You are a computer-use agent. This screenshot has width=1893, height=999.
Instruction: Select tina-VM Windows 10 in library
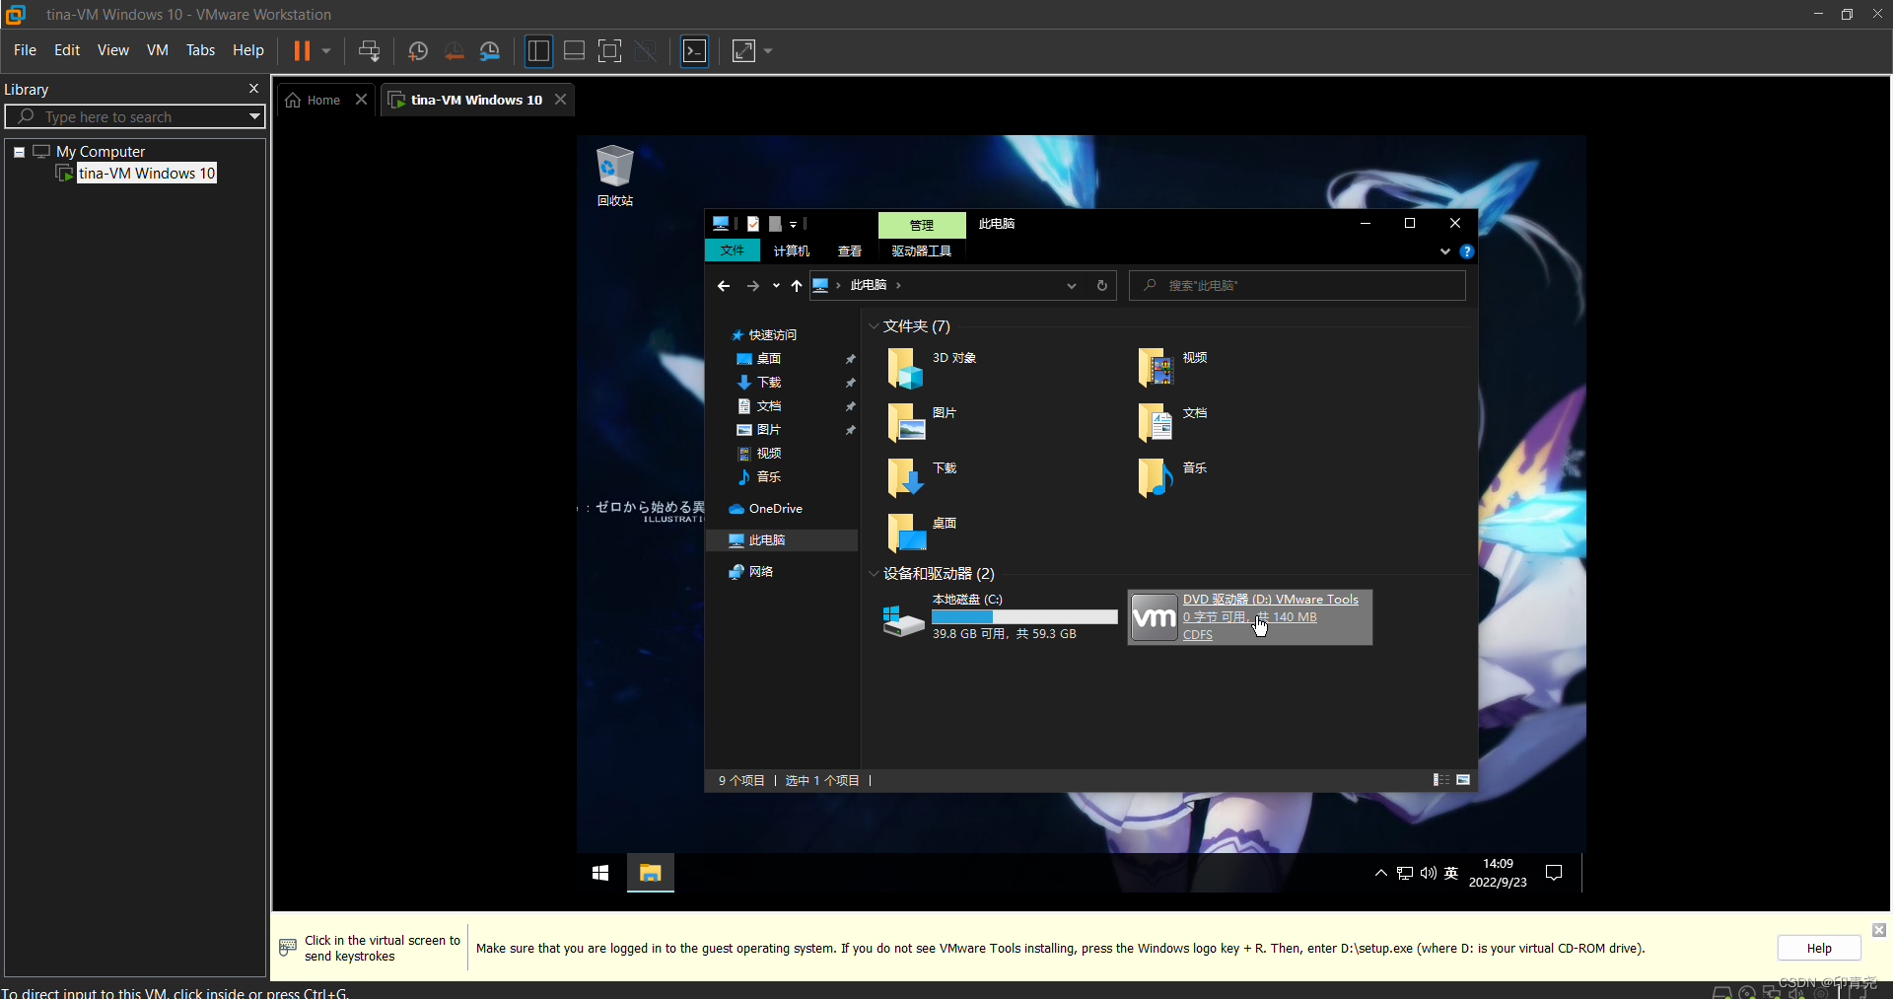[x=146, y=174]
